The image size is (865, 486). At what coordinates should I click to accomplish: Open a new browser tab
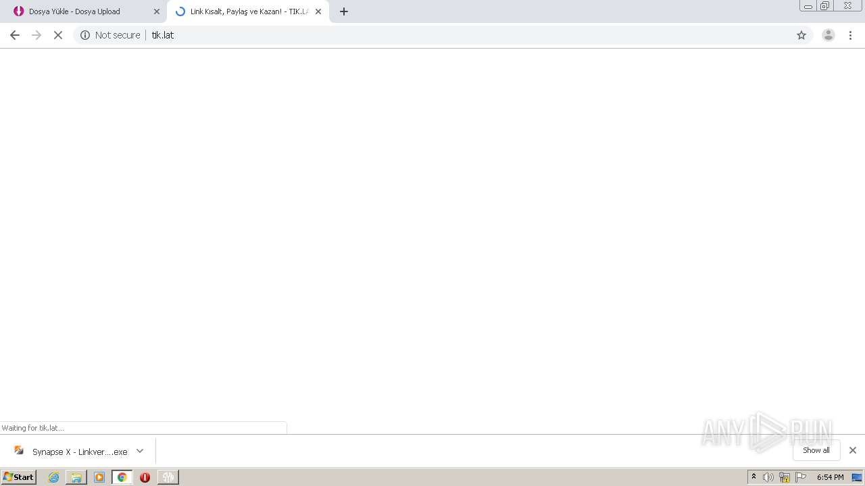pos(344,11)
